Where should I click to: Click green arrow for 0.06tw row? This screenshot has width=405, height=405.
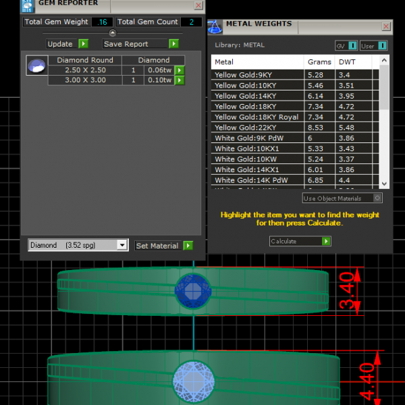click(x=180, y=70)
